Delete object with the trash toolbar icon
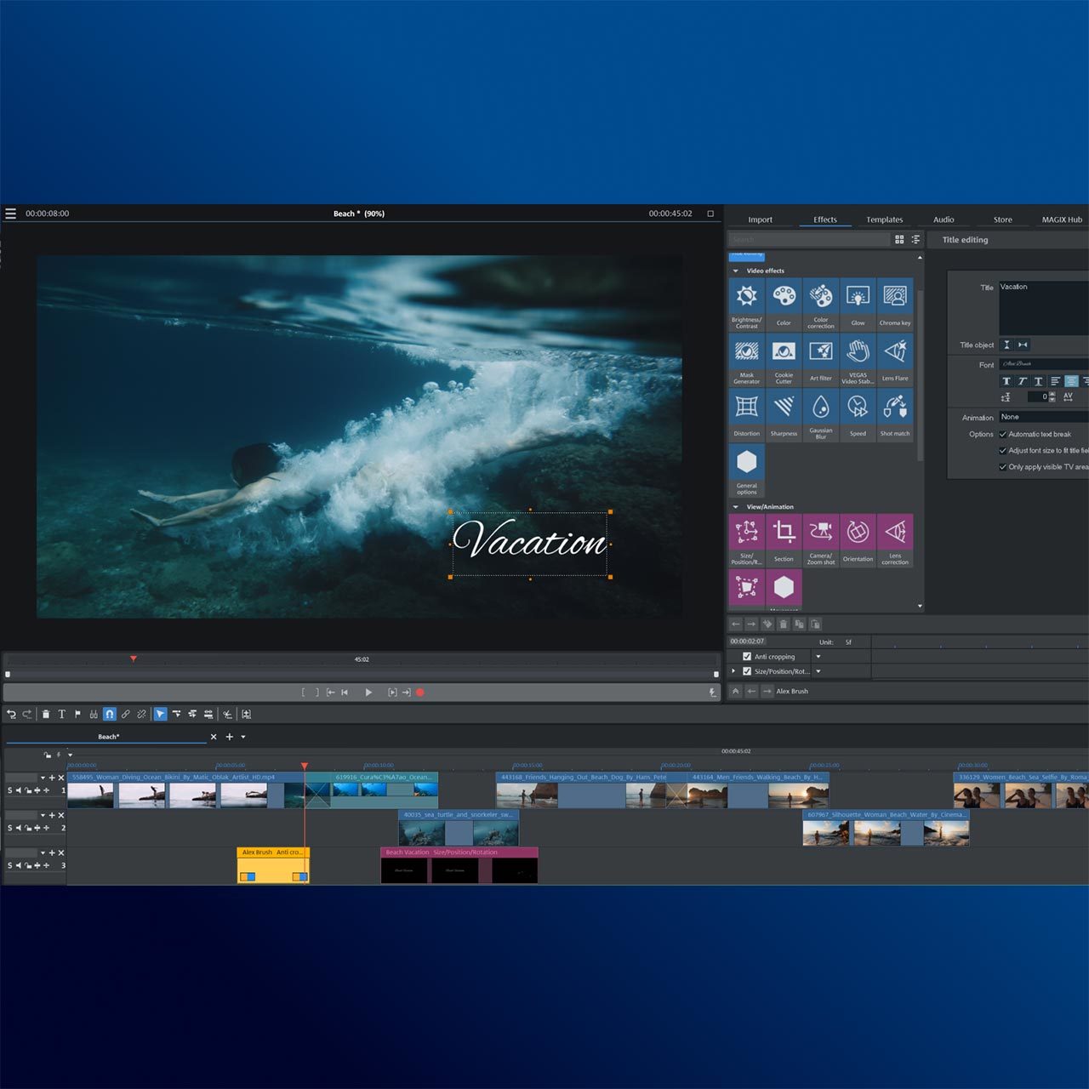The height and width of the screenshot is (1089, 1089). [46, 714]
